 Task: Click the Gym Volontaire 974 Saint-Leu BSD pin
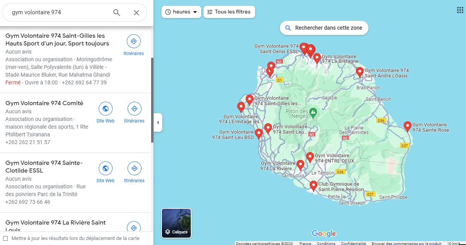click(259, 134)
